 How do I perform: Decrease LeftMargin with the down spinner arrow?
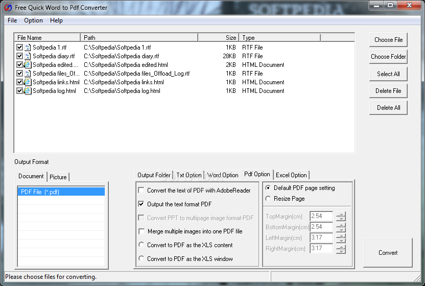click(x=341, y=240)
